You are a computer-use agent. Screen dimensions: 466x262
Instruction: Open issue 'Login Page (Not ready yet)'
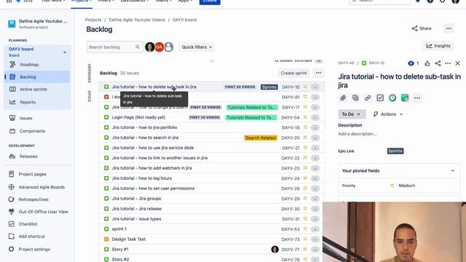pos(138,117)
